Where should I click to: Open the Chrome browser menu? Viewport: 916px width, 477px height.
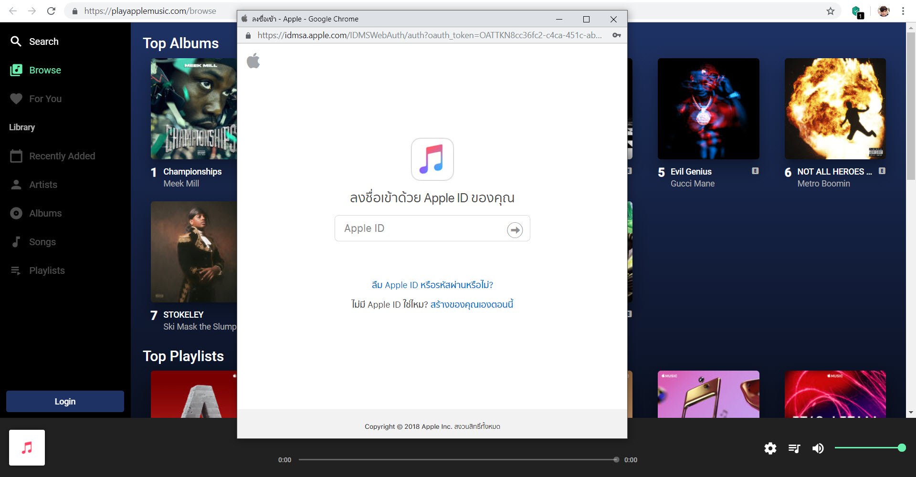[903, 10]
